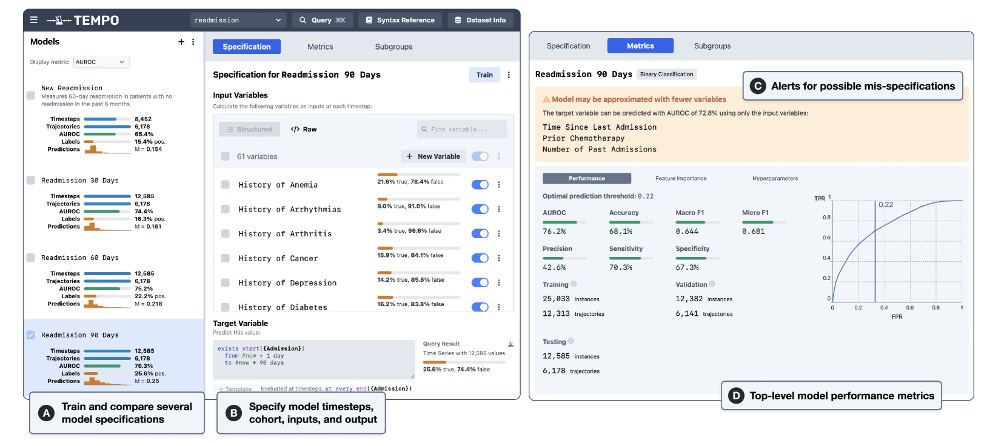The height and width of the screenshot is (443, 1007).
Task: Open options menu for the History of Diabetes row
Action: (499, 307)
